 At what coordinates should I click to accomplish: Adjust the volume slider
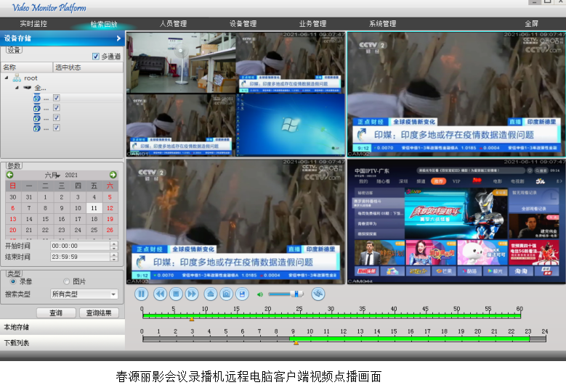(x=295, y=294)
